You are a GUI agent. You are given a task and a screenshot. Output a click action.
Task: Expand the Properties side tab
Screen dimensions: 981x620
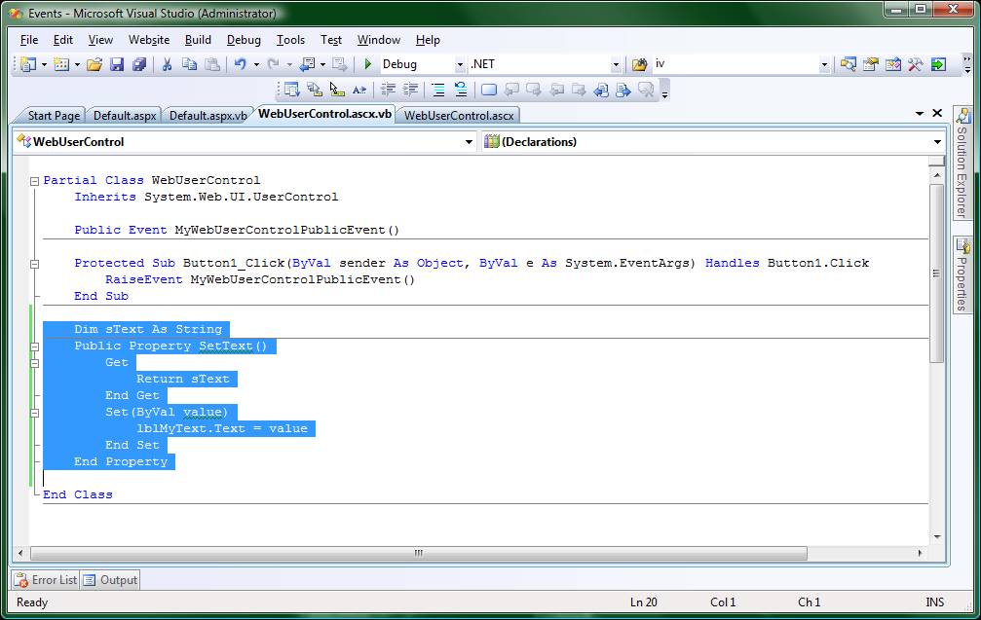(x=962, y=275)
